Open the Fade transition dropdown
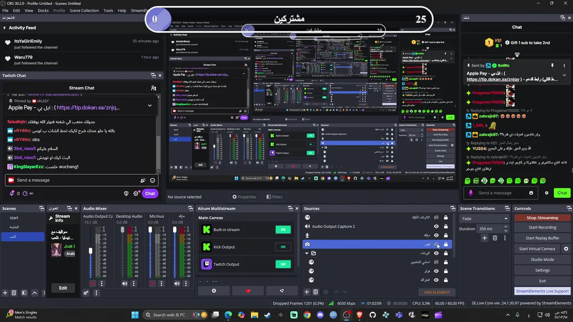This screenshot has height=322, width=573. pyautogui.click(x=485, y=219)
